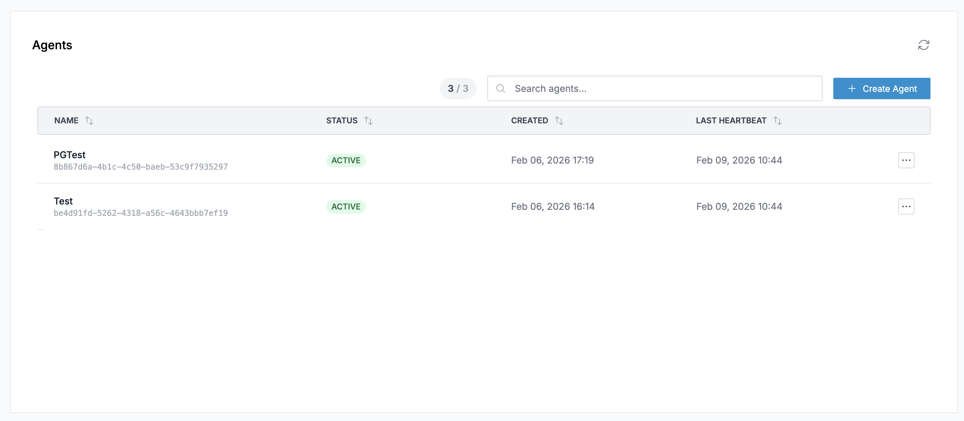Open the Test agent name
Image resolution: width=964 pixels, height=421 pixels.
coord(63,201)
